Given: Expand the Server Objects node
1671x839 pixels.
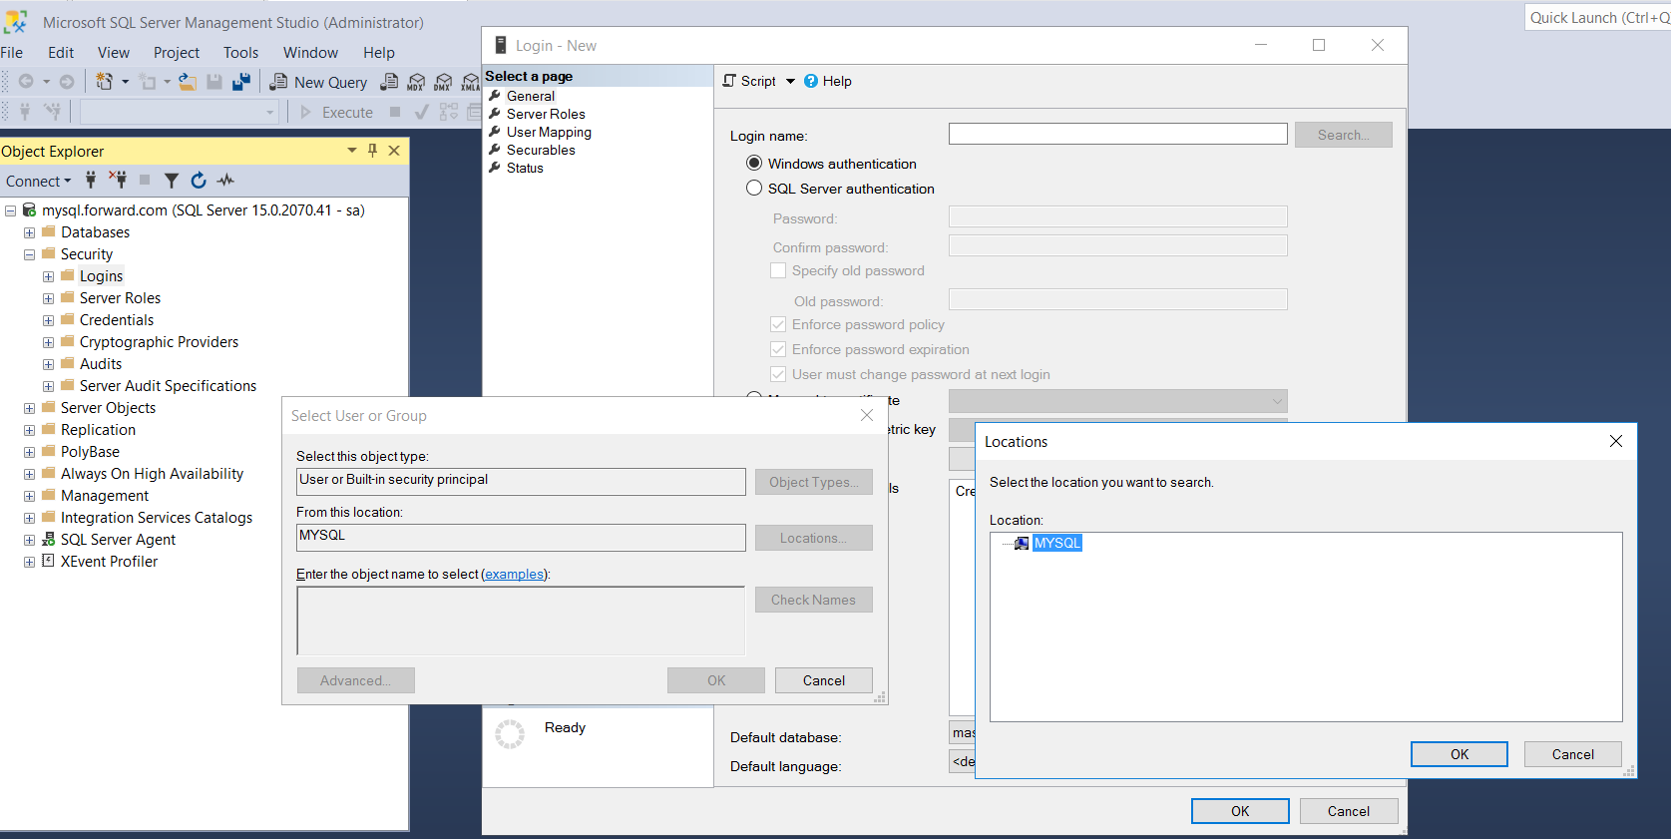Looking at the screenshot, I should (x=29, y=408).
